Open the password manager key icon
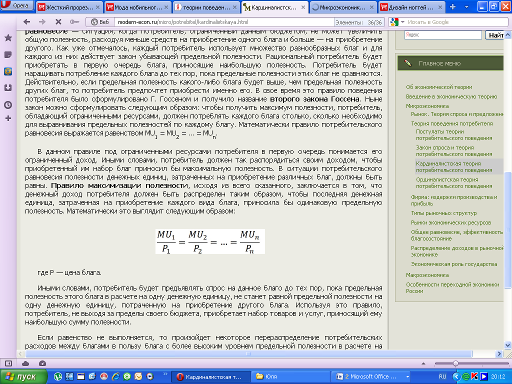 (74, 22)
